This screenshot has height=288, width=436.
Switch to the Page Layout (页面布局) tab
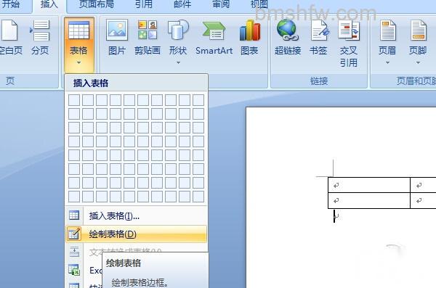(97, 4)
